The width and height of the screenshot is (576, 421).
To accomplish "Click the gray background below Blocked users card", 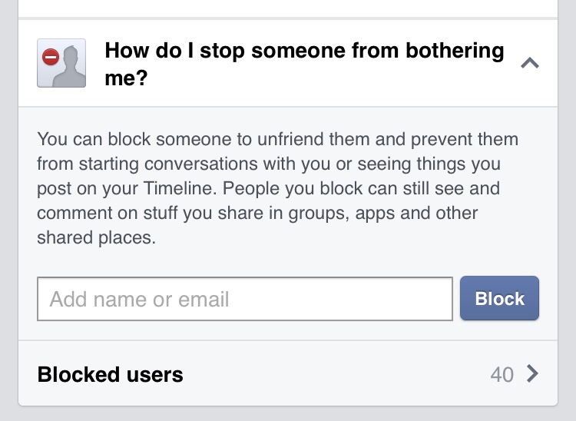I will [x=287, y=414].
